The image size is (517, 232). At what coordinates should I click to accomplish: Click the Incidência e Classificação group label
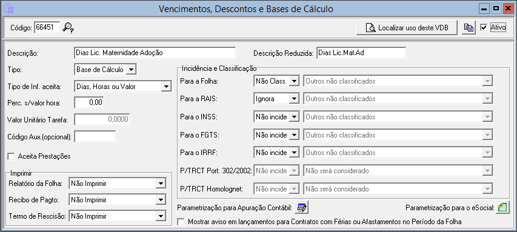(x=219, y=68)
